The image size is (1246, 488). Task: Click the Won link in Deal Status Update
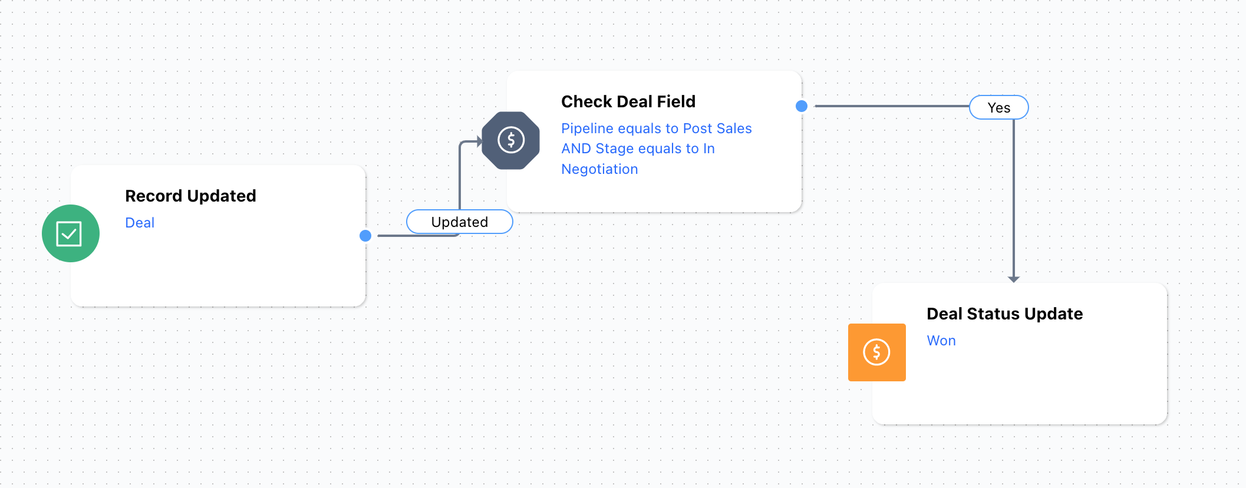941,341
